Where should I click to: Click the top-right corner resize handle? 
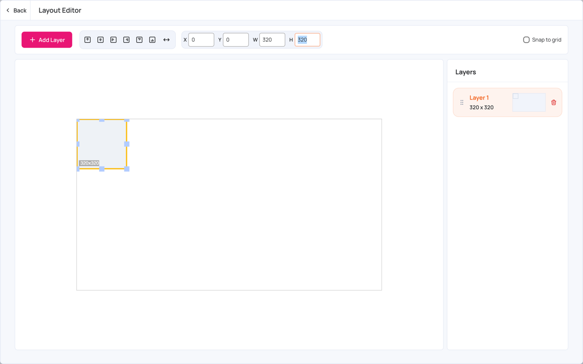tap(127, 119)
